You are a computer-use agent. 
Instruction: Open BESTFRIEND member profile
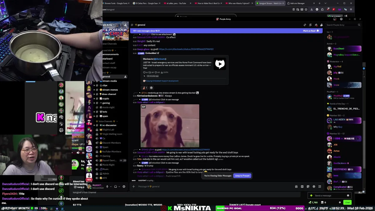(x=344, y=169)
